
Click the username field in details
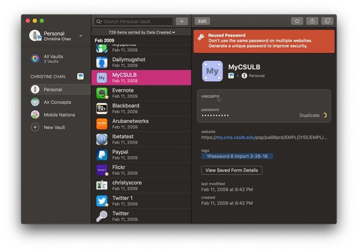(263, 98)
